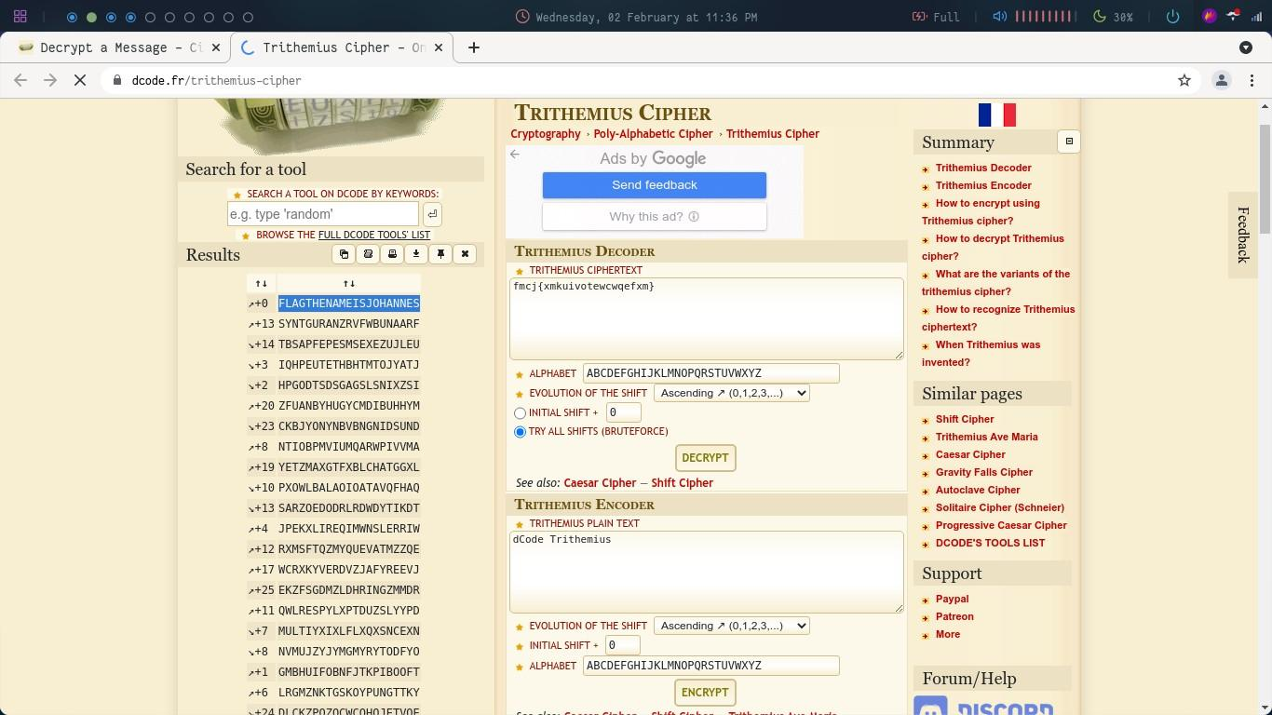Switch to the Trithemius Cipher tab

(x=343, y=47)
